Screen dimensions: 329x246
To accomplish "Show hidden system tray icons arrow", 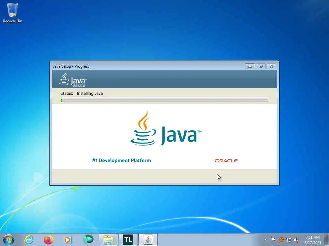I will (266, 240).
